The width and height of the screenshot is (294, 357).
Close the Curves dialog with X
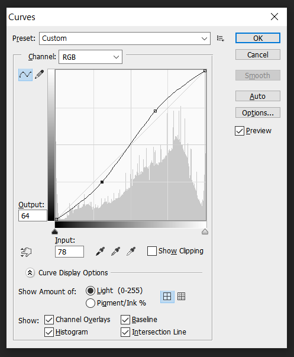click(x=274, y=17)
